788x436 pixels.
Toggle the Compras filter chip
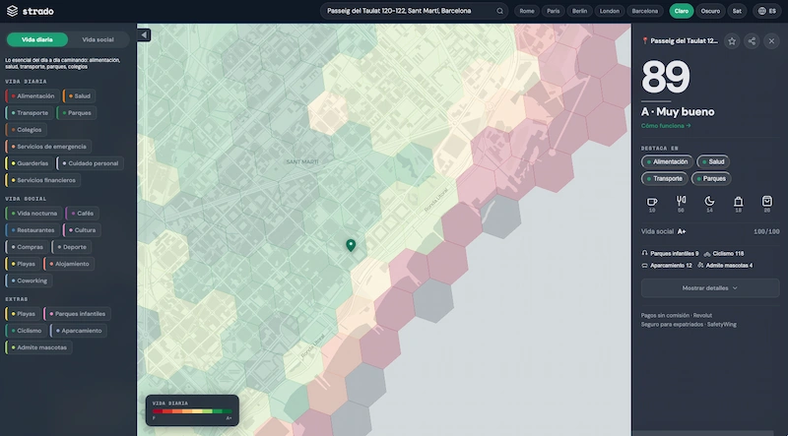pos(28,247)
